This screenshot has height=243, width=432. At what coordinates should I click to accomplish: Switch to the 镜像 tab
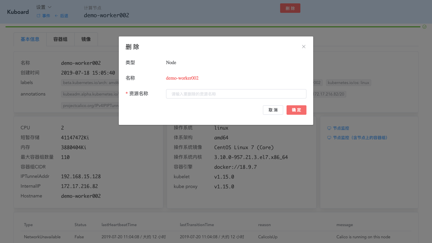pyautogui.click(x=86, y=39)
